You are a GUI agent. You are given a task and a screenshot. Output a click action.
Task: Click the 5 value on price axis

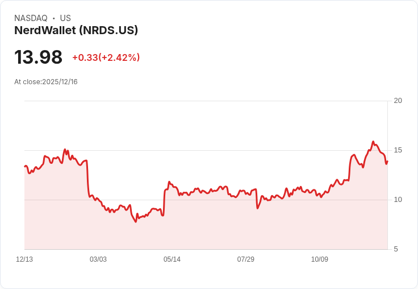(396, 249)
